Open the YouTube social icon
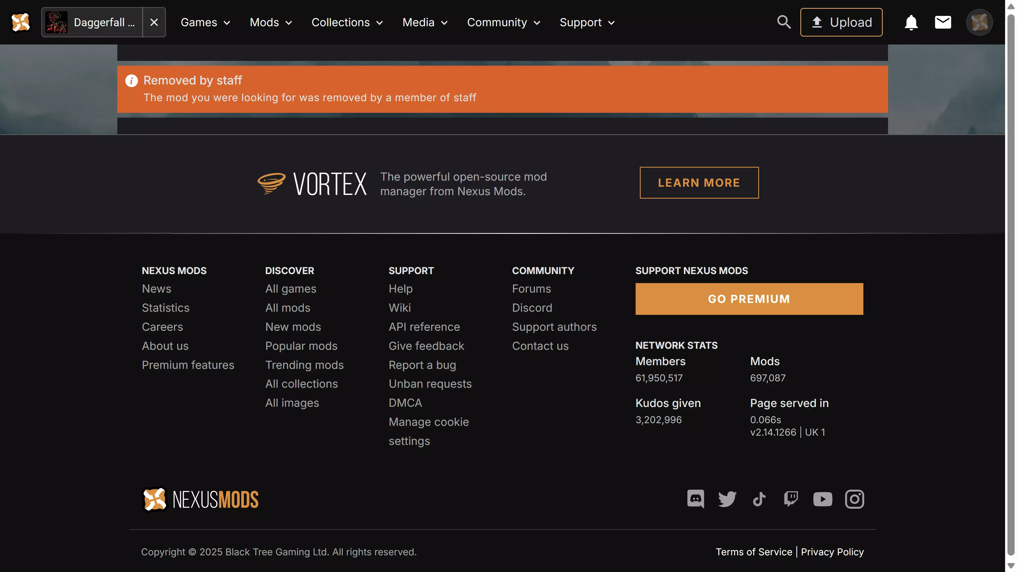The image size is (1017, 572). tap(822, 499)
